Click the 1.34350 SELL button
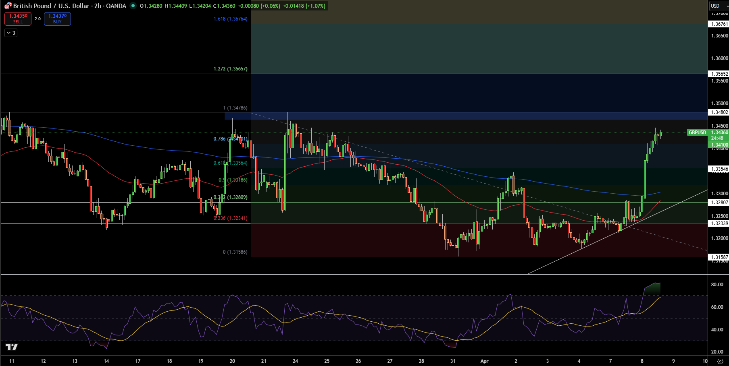The image size is (729, 366). point(18,19)
